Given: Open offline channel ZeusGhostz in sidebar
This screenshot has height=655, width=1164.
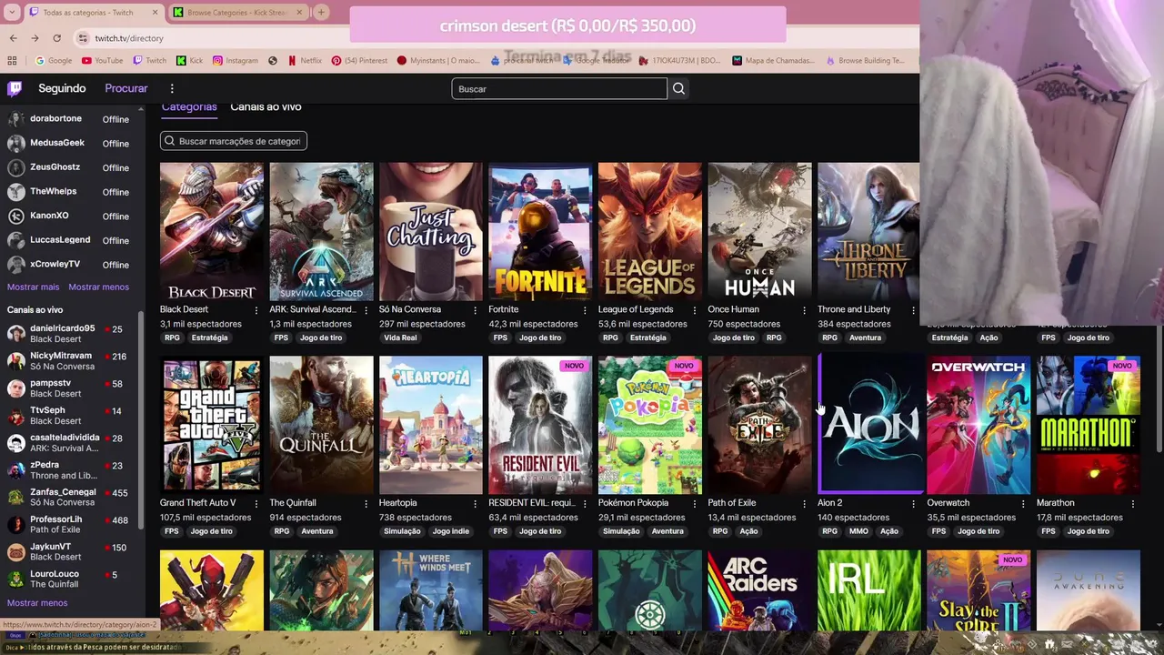Looking at the screenshot, I should 71,167.
